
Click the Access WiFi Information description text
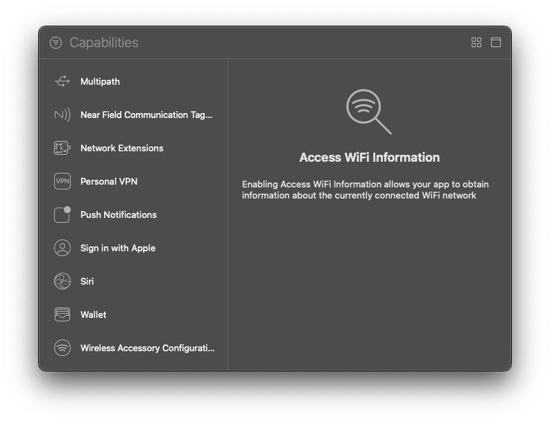(x=365, y=190)
